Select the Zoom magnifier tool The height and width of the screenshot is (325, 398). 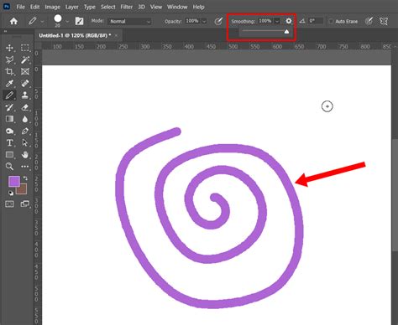pyautogui.click(x=9, y=167)
